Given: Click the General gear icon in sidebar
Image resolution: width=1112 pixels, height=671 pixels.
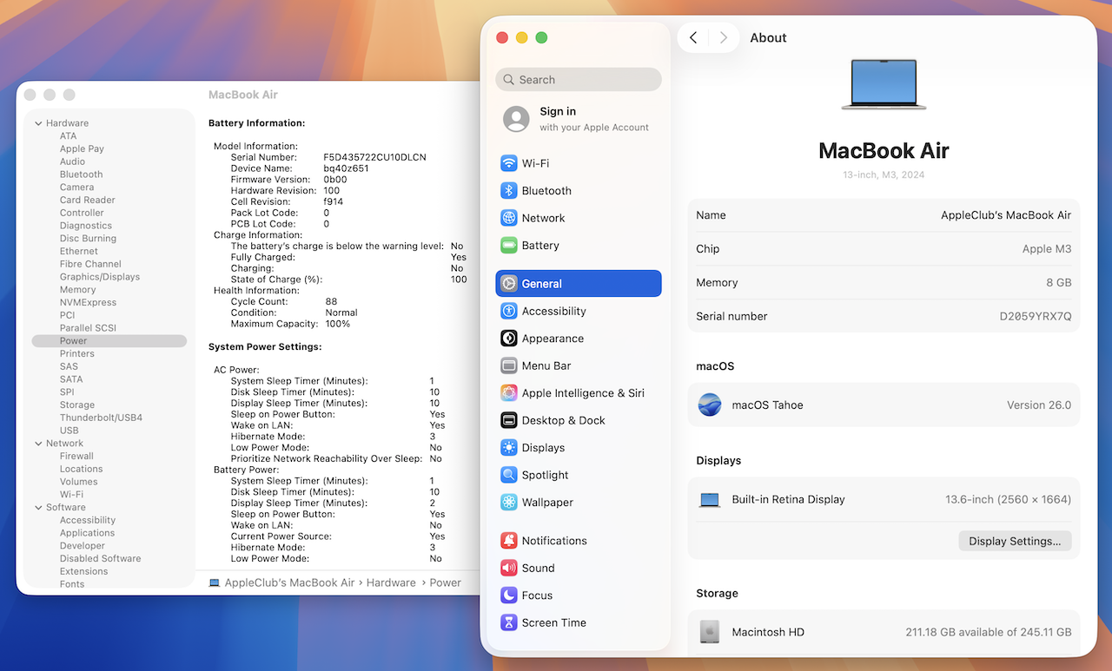Looking at the screenshot, I should point(509,284).
